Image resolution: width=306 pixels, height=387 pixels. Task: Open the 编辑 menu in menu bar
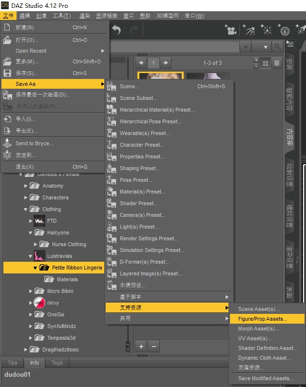point(25,16)
